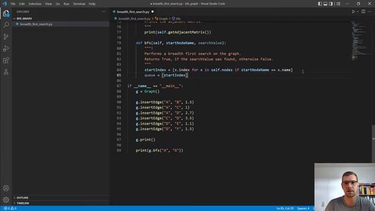Open the Edit menu
The image size is (375, 211).
coord(22,4)
